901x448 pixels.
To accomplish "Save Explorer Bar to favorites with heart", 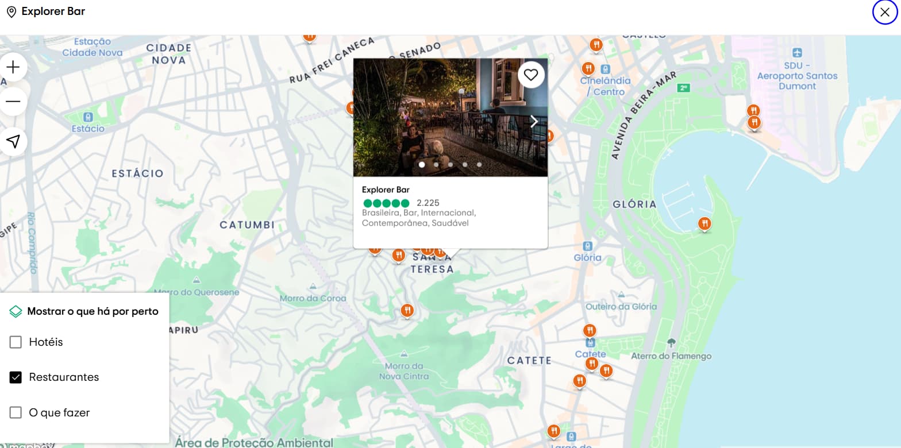I will tap(530, 75).
